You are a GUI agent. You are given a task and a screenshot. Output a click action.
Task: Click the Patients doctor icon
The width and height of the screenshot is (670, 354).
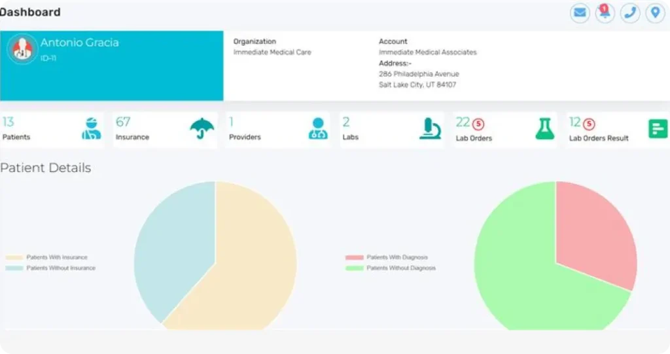92,128
